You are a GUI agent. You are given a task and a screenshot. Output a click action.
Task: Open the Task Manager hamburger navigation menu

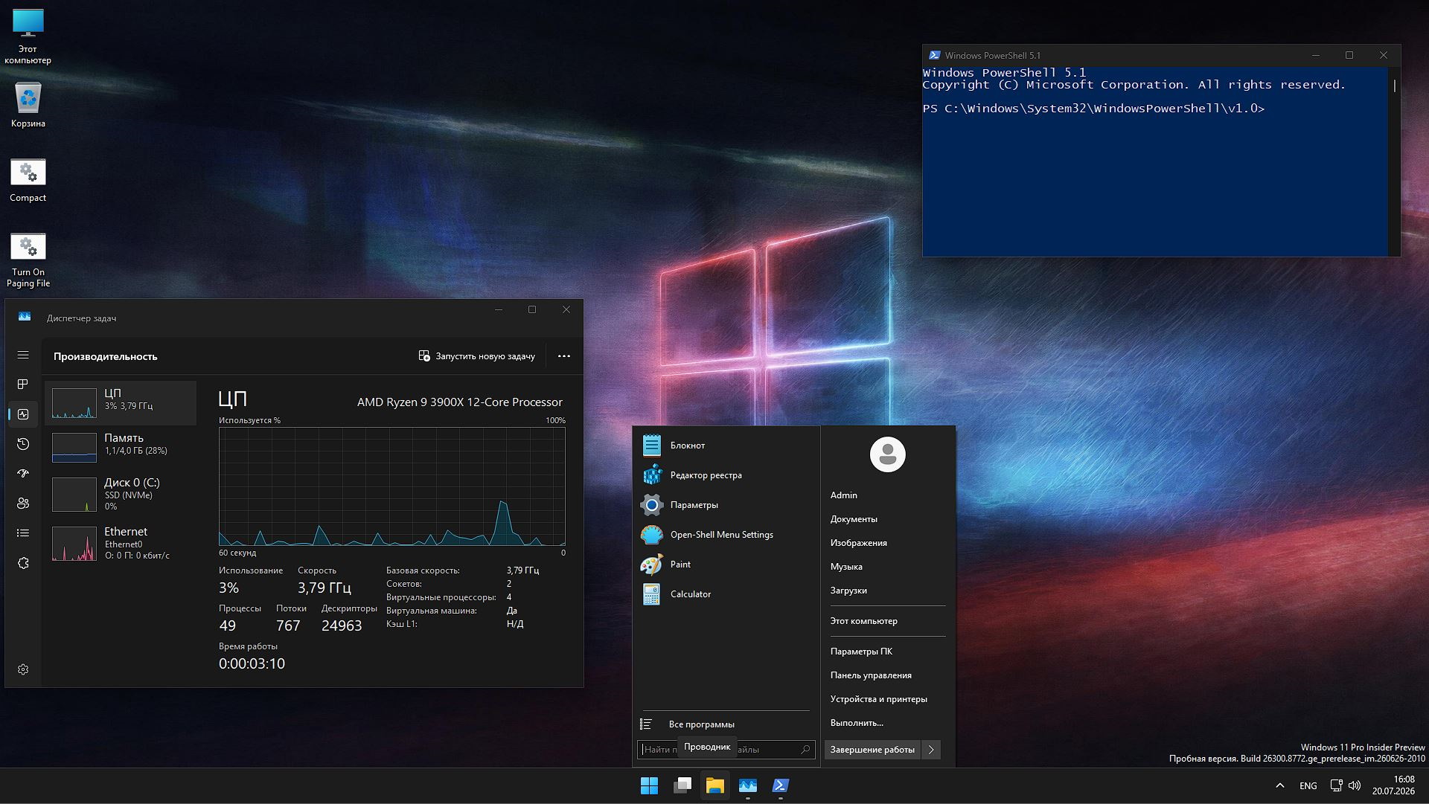23,356
